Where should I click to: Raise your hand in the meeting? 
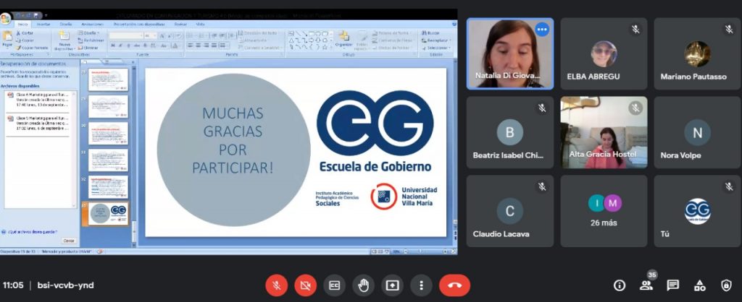coord(363,285)
